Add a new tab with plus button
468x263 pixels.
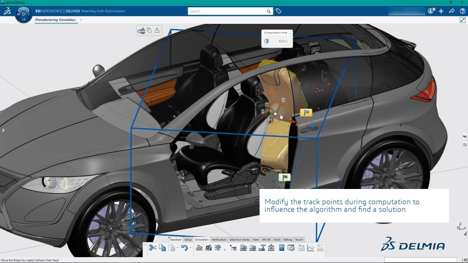click(x=81, y=19)
